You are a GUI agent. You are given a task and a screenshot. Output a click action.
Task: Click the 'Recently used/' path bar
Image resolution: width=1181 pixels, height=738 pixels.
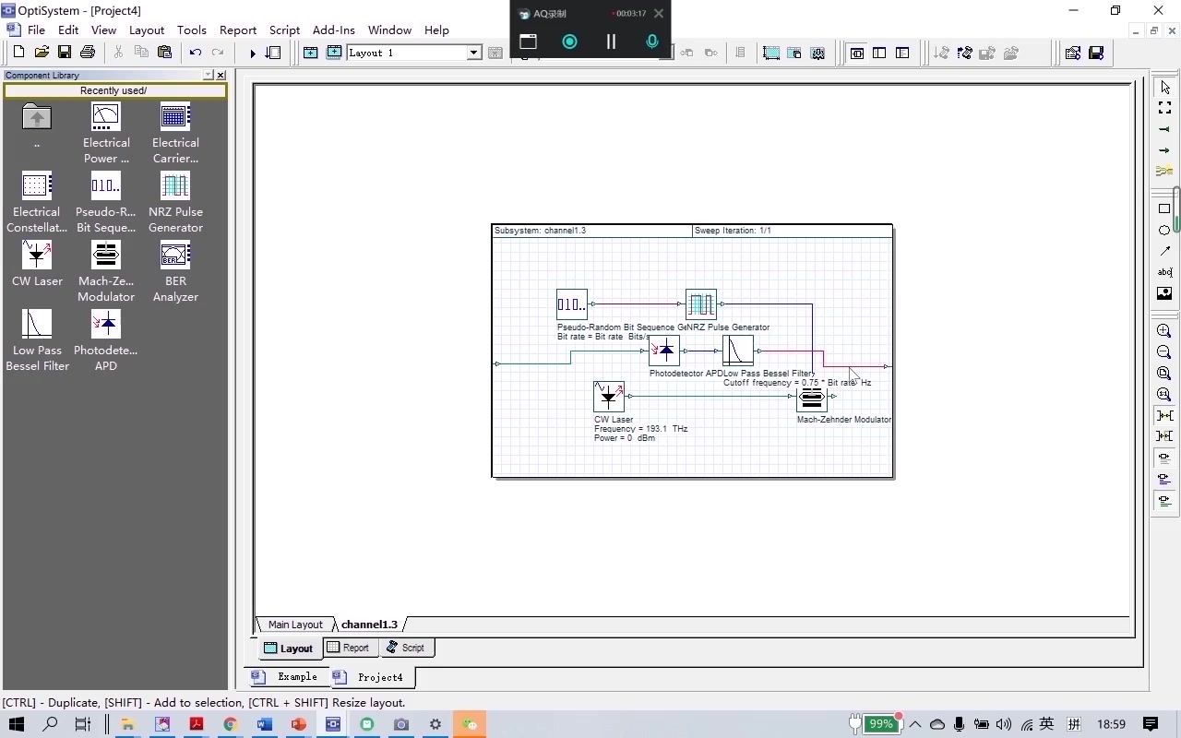click(x=114, y=90)
